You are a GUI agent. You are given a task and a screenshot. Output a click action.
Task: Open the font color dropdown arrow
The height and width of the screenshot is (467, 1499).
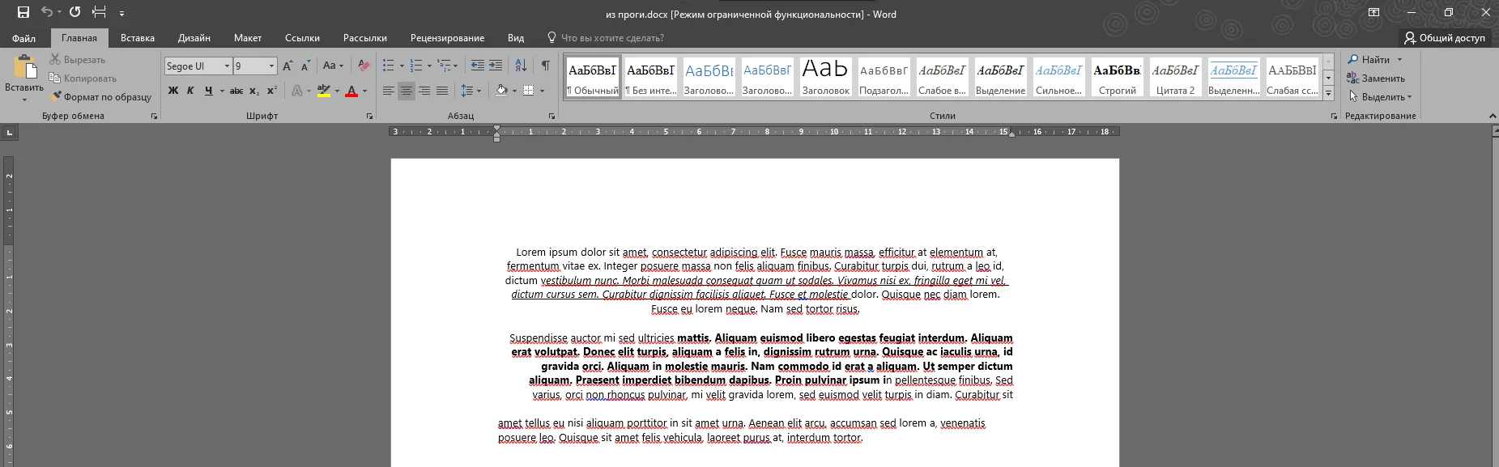(364, 91)
